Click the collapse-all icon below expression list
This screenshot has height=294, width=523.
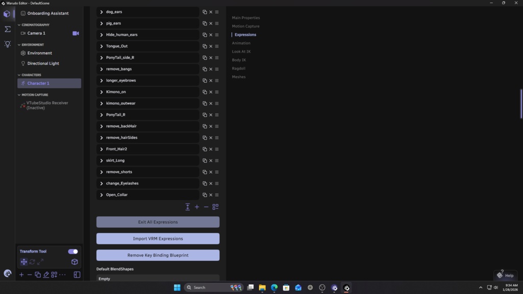click(187, 207)
